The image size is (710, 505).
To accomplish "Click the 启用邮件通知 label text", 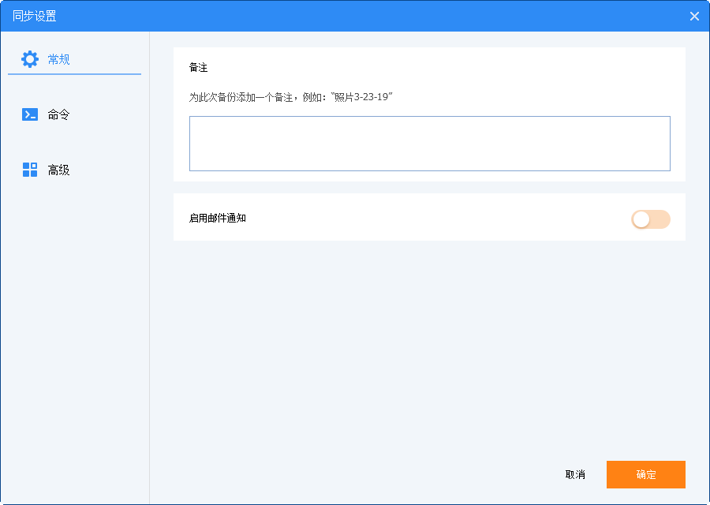I will (x=218, y=218).
